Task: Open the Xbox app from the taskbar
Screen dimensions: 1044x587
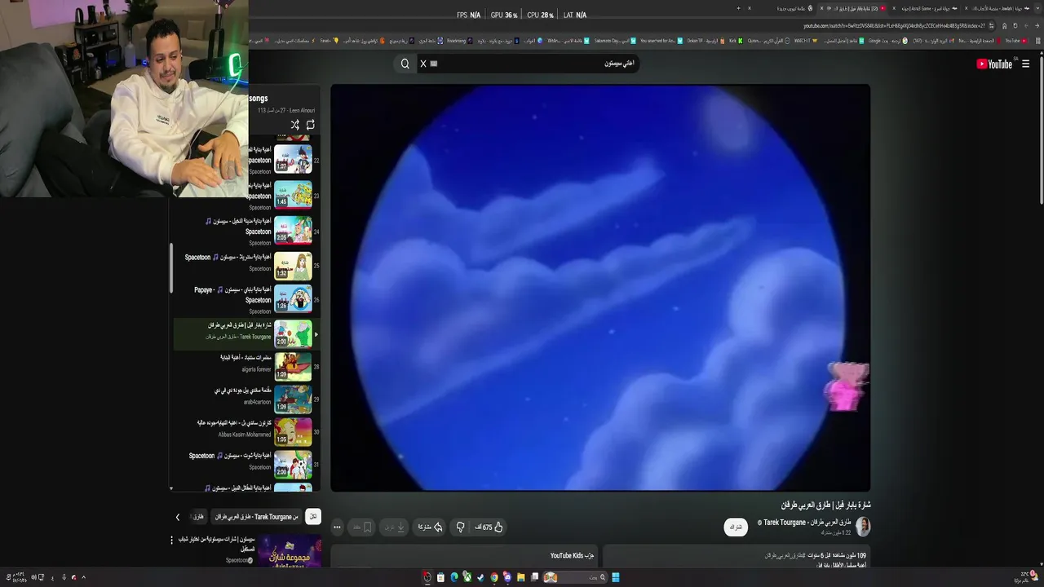Action: pos(467,577)
